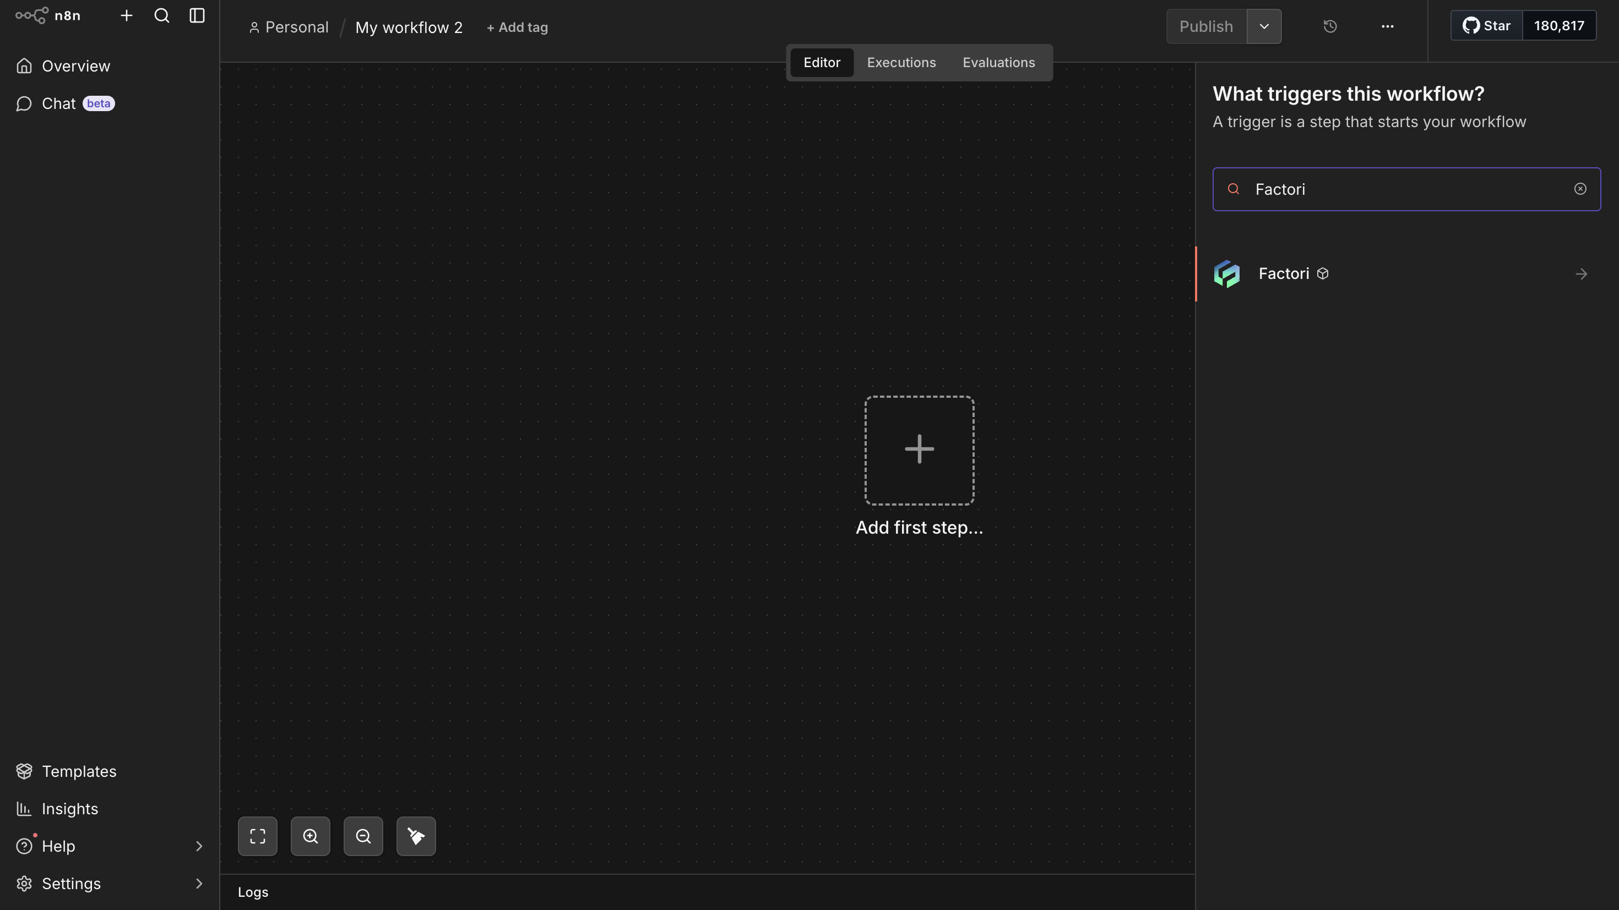Click the zoom to fit canvas icon
This screenshot has height=910, width=1619.
coord(258,836)
